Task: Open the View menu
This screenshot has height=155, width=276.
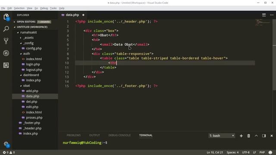Action: pos(29,8)
